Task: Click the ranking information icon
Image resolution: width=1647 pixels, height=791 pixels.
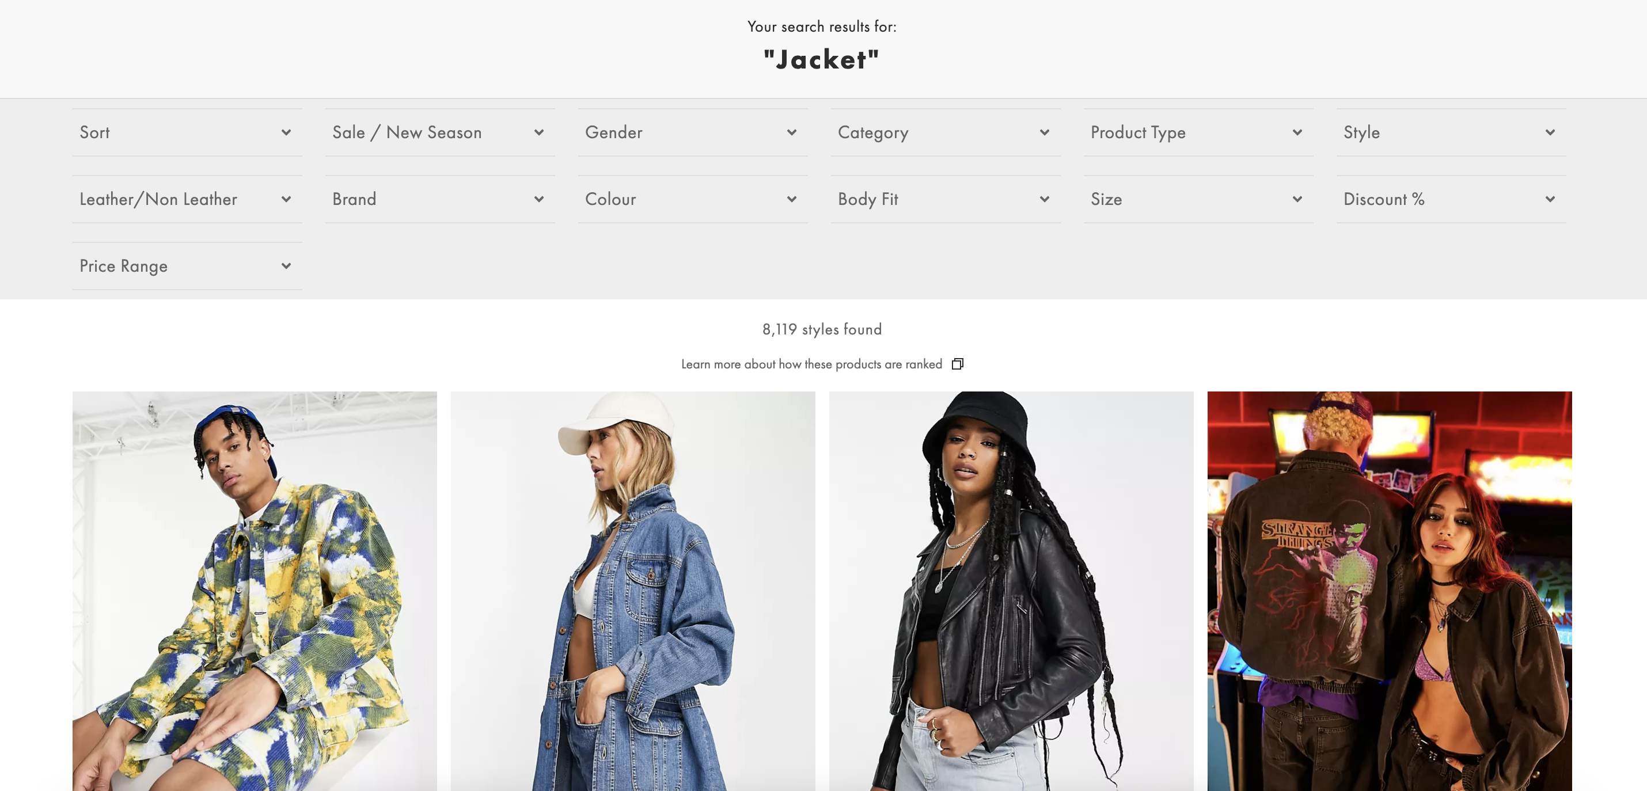Action: pyautogui.click(x=956, y=363)
